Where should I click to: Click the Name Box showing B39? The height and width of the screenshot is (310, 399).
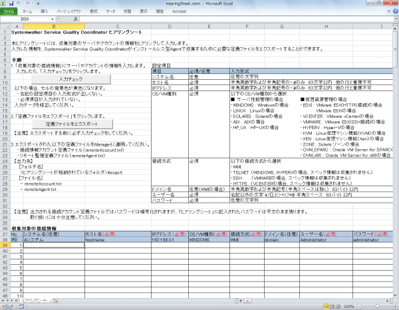(x=25, y=19)
